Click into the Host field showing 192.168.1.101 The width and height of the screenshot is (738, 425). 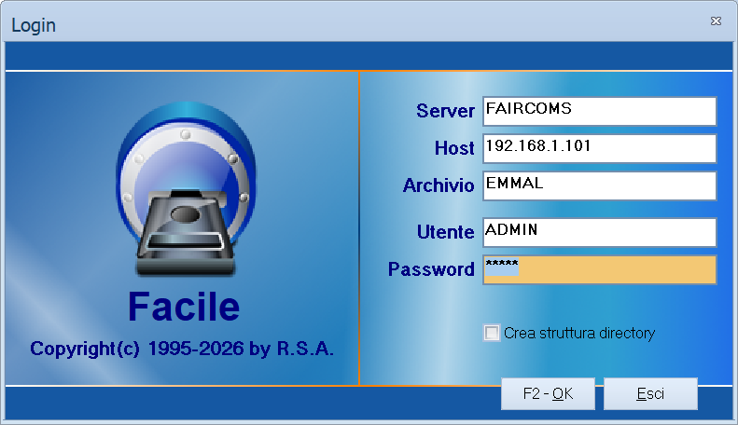tap(600, 148)
